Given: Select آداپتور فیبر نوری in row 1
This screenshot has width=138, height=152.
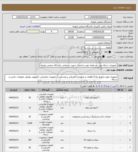Looking at the screenshot, I should pos(91,98).
